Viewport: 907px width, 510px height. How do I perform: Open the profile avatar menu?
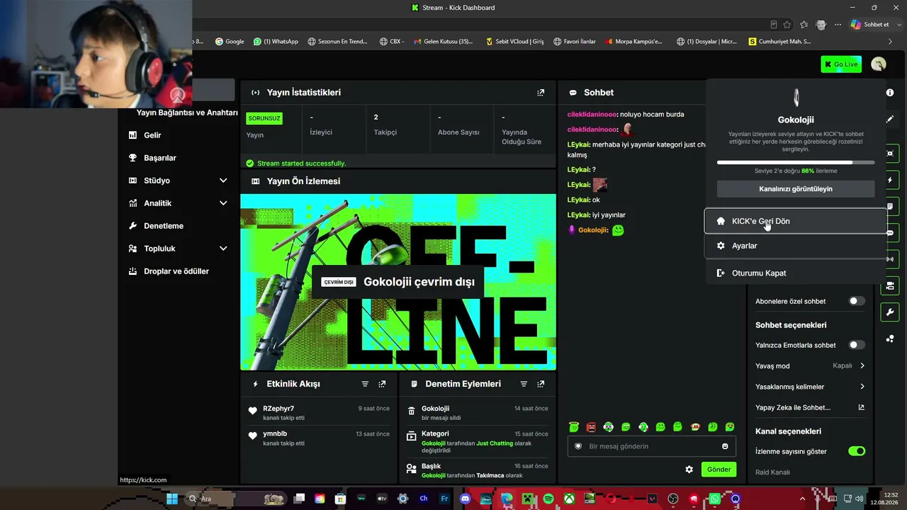tap(879, 64)
